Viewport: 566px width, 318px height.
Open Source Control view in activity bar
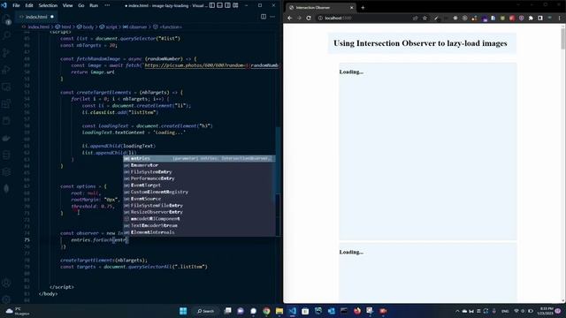click(x=6, y=53)
